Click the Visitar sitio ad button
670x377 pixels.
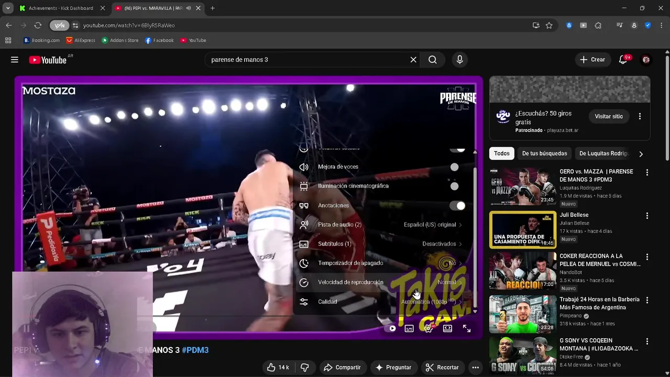pyautogui.click(x=609, y=116)
